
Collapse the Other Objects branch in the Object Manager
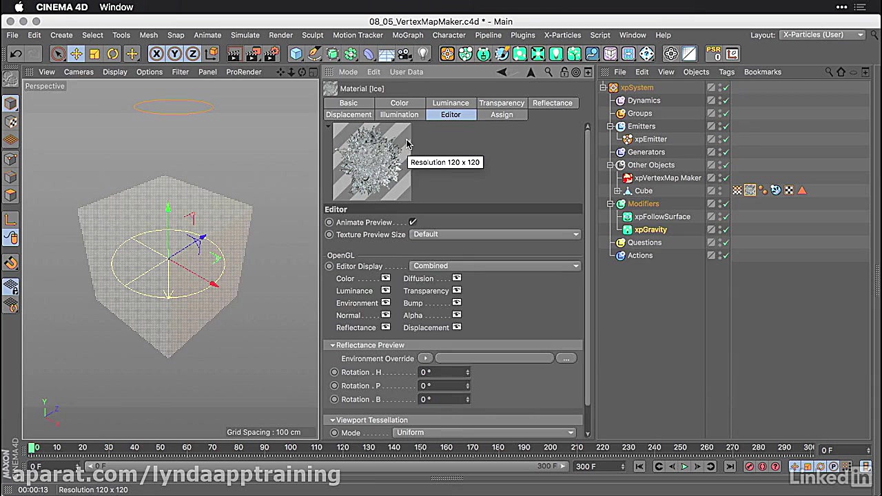click(x=610, y=165)
